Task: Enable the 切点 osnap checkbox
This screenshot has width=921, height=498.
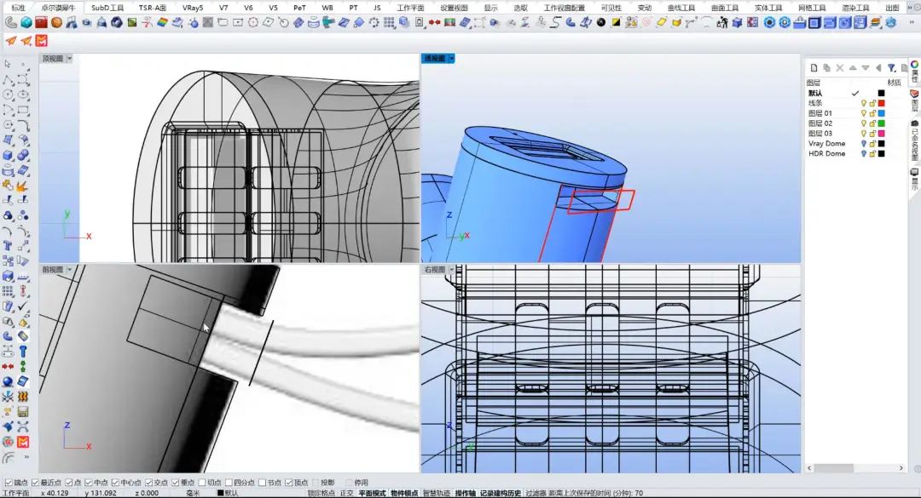Action: click(203, 483)
